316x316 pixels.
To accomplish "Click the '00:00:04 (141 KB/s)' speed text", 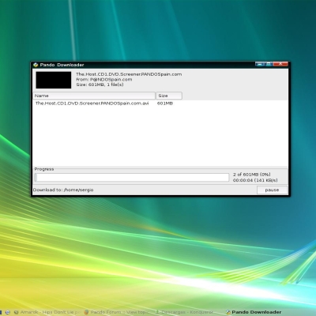I will [255, 180].
